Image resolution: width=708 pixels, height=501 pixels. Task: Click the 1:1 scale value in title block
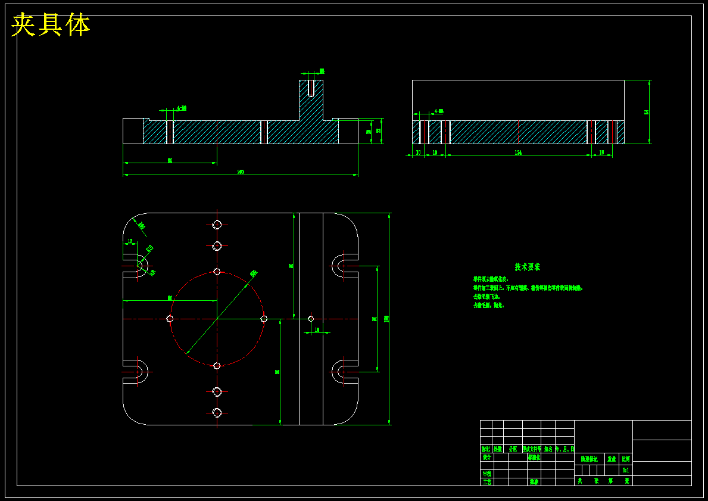626,470
